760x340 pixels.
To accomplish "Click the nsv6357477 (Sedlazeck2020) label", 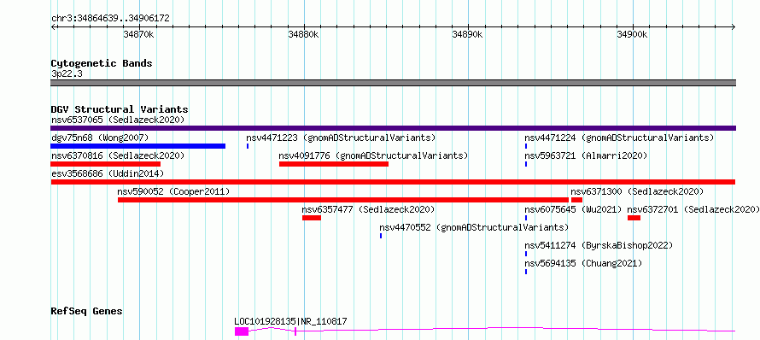I will (368, 209).
